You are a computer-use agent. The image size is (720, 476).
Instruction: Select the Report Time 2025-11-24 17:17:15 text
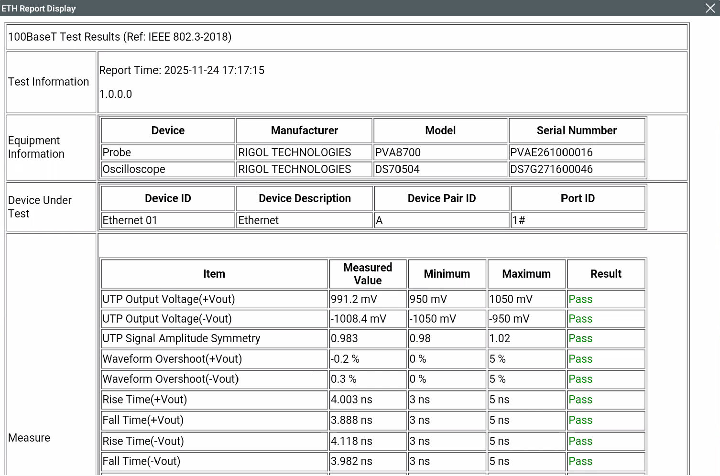pyautogui.click(x=182, y=70)
